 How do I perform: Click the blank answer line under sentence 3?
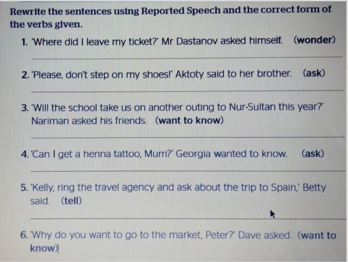tap(188, 138)
